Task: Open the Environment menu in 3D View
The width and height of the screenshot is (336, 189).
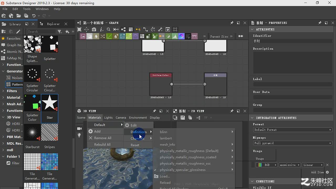Action: point(138,118)
